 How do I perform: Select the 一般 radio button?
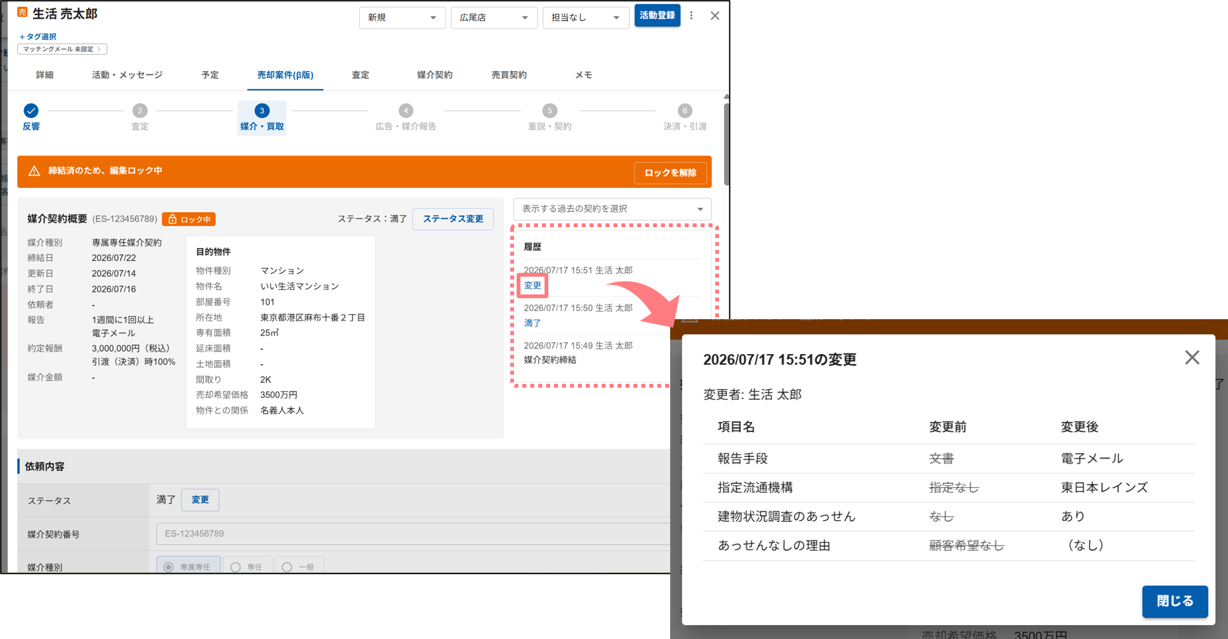pyautogui.click(x=287, y=567)
